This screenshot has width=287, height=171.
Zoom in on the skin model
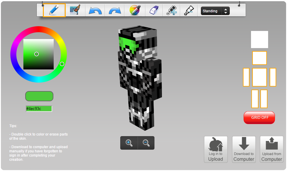coord(129,143)
